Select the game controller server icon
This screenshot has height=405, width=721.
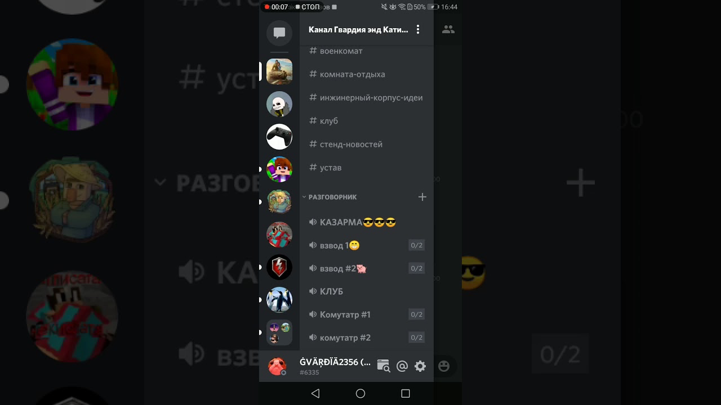[x=279, y=137]
